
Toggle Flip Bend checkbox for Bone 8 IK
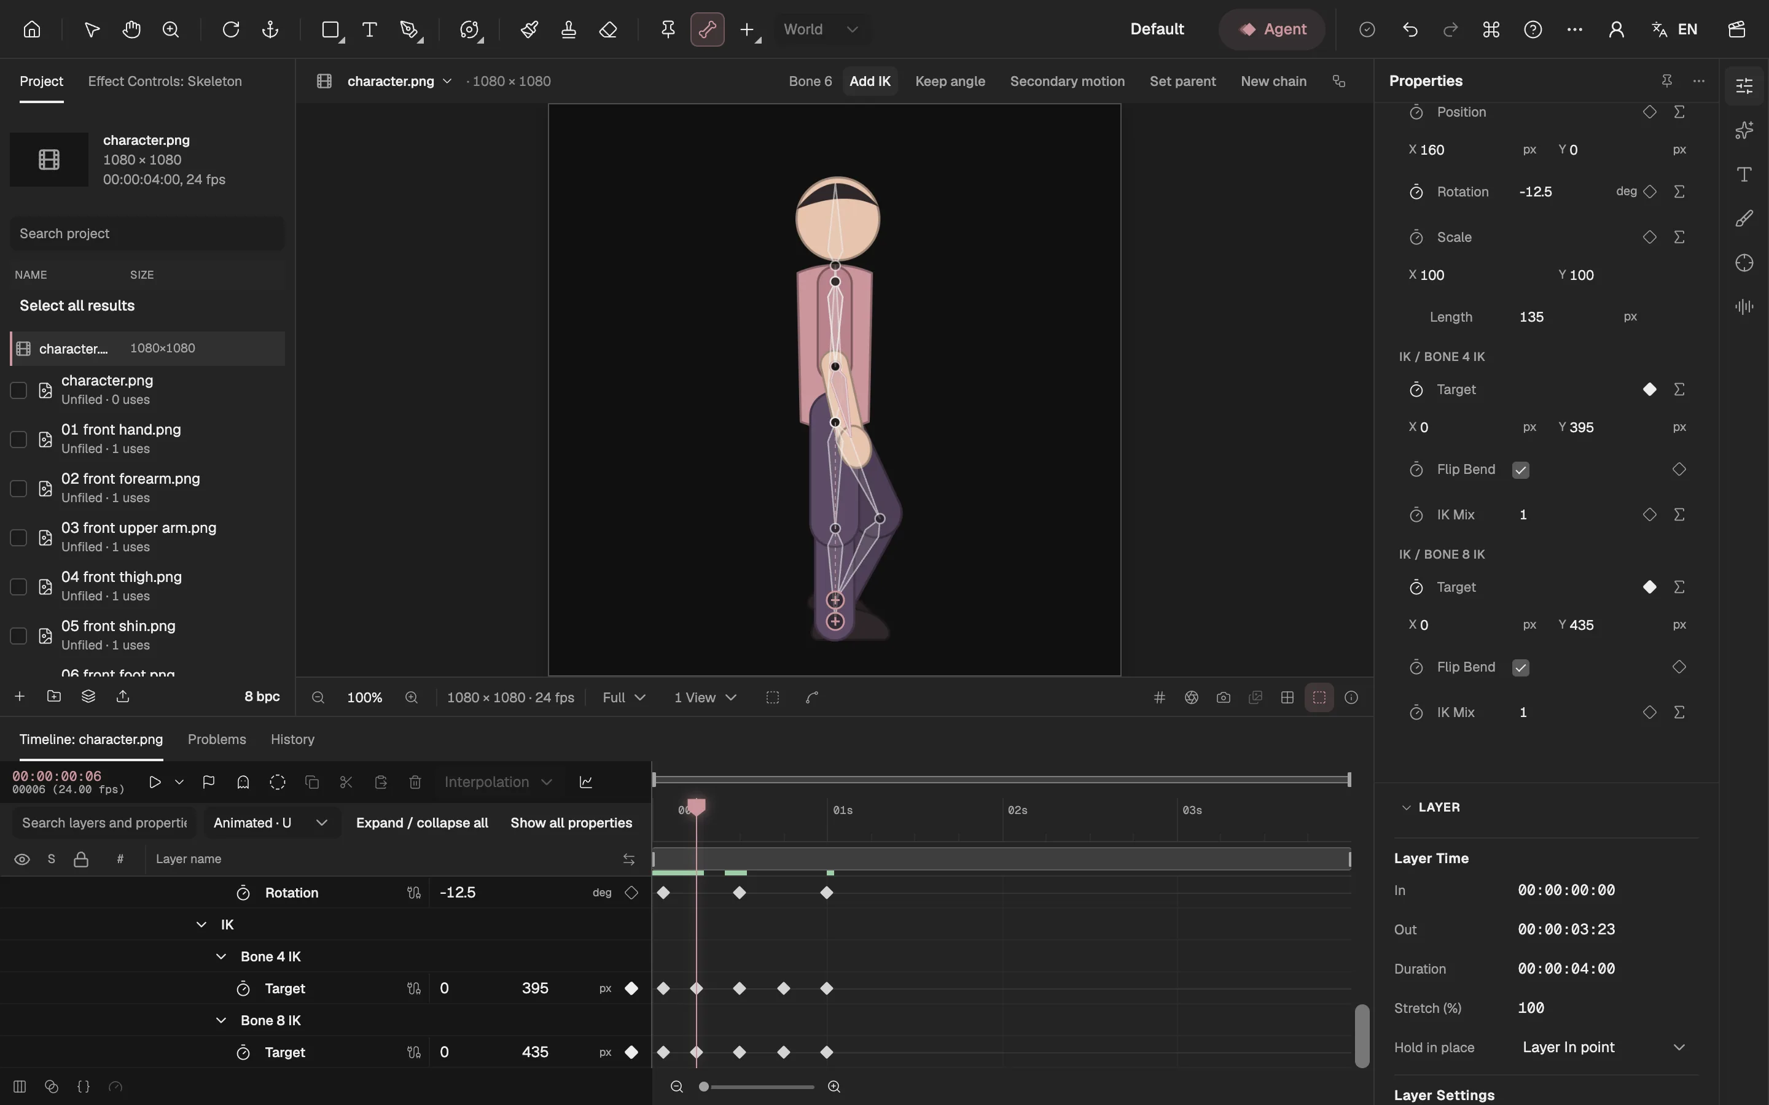[1520, 667]
